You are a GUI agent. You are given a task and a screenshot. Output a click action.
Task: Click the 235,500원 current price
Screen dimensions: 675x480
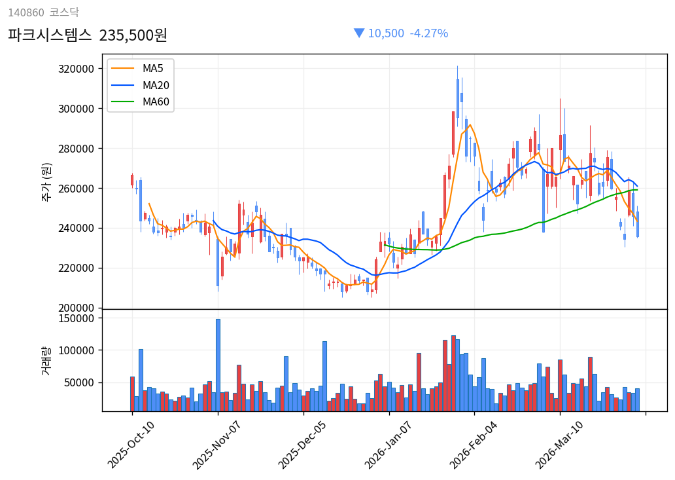[133, 35]
